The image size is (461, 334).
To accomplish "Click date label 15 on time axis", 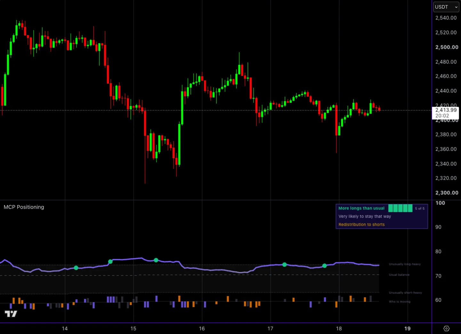I will tap(133, 329).
